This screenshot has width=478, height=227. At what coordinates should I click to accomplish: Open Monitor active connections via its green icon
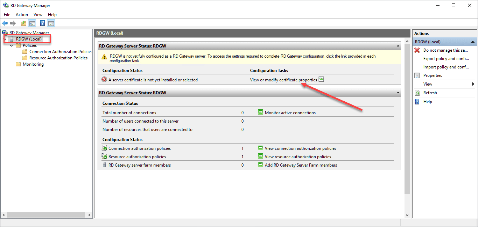click(260, 112)
